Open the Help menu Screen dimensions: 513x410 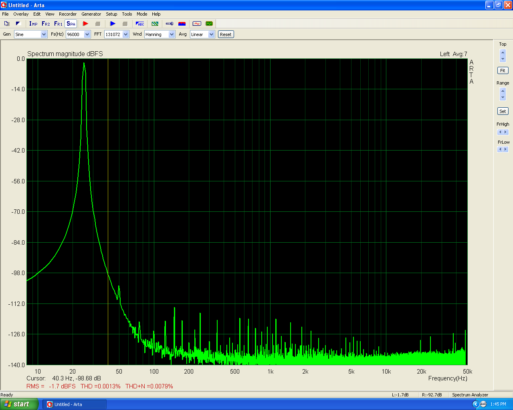click(156, 14)
